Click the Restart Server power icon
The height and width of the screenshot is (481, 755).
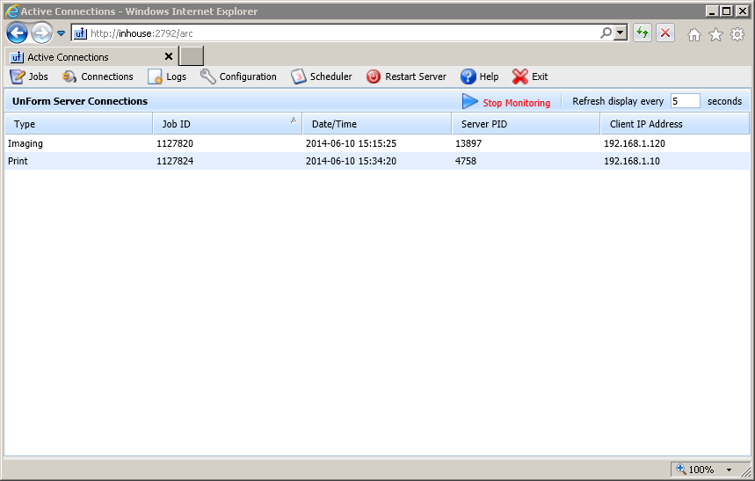click(374, 77)
